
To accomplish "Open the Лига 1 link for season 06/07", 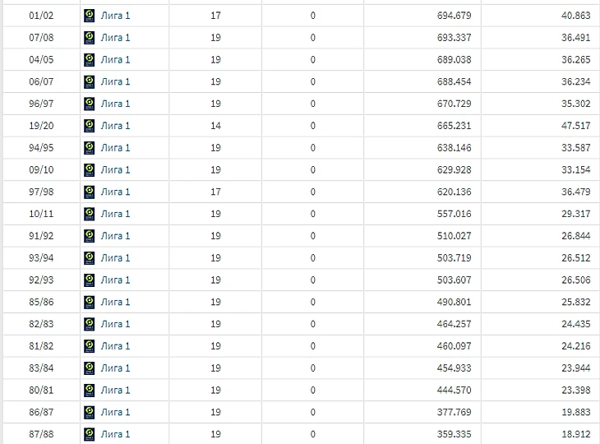I will click(x=115, y=81).
